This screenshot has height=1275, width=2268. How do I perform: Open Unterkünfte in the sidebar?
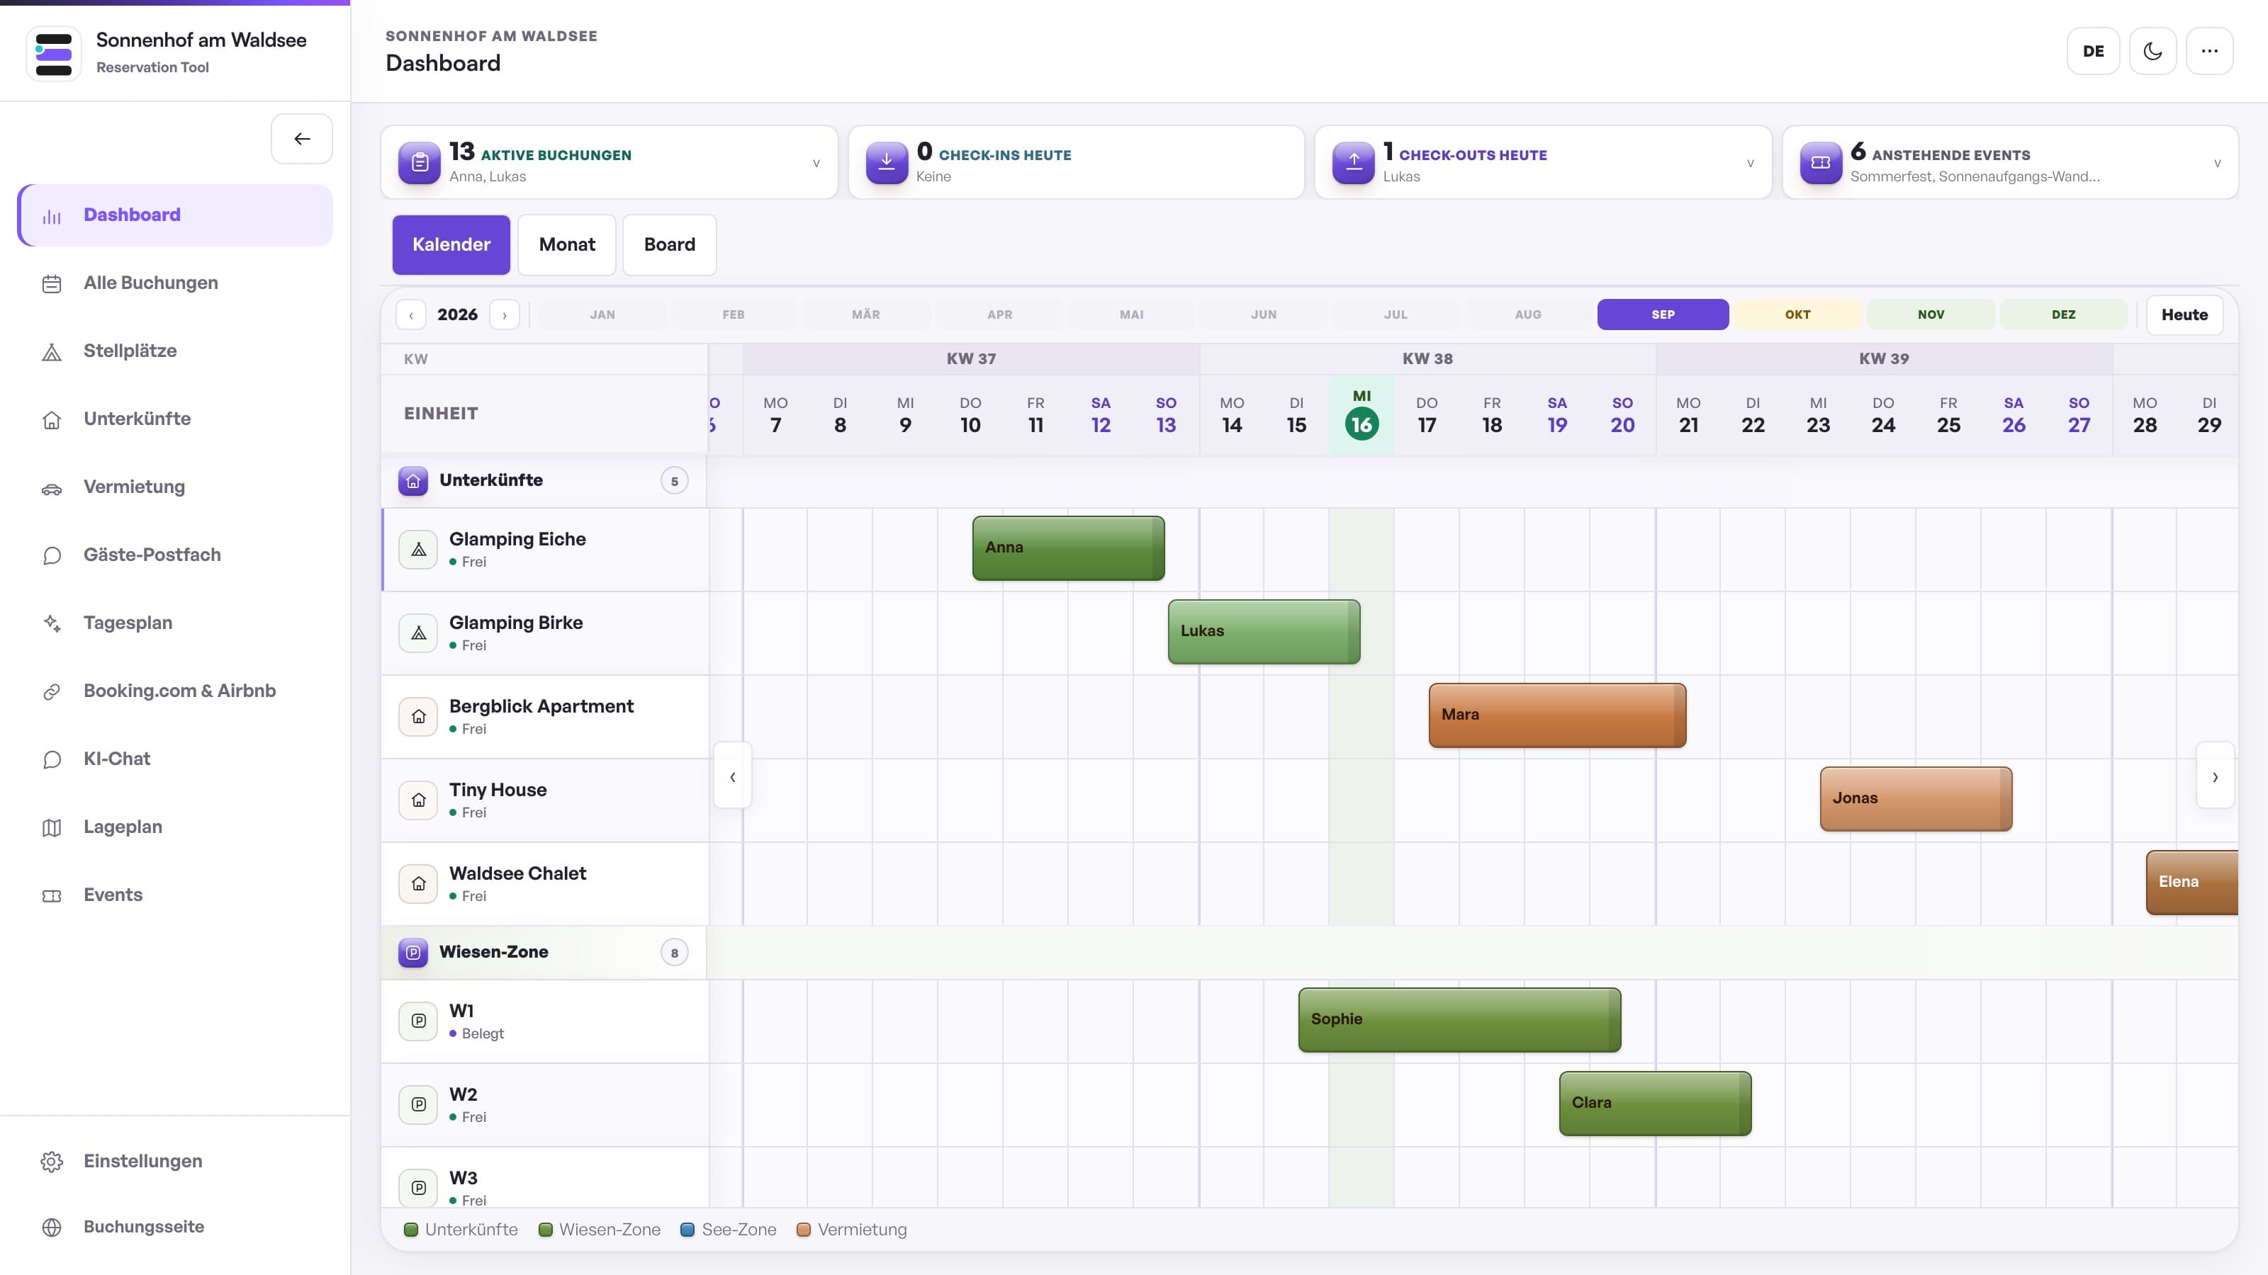pos(175,419)
